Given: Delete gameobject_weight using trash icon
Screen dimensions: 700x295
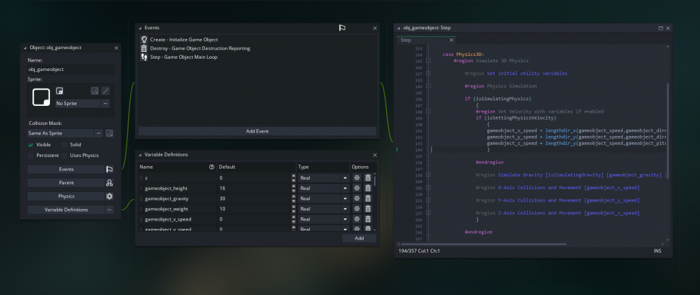Looking at the screenshot, I should coord(368,208).
